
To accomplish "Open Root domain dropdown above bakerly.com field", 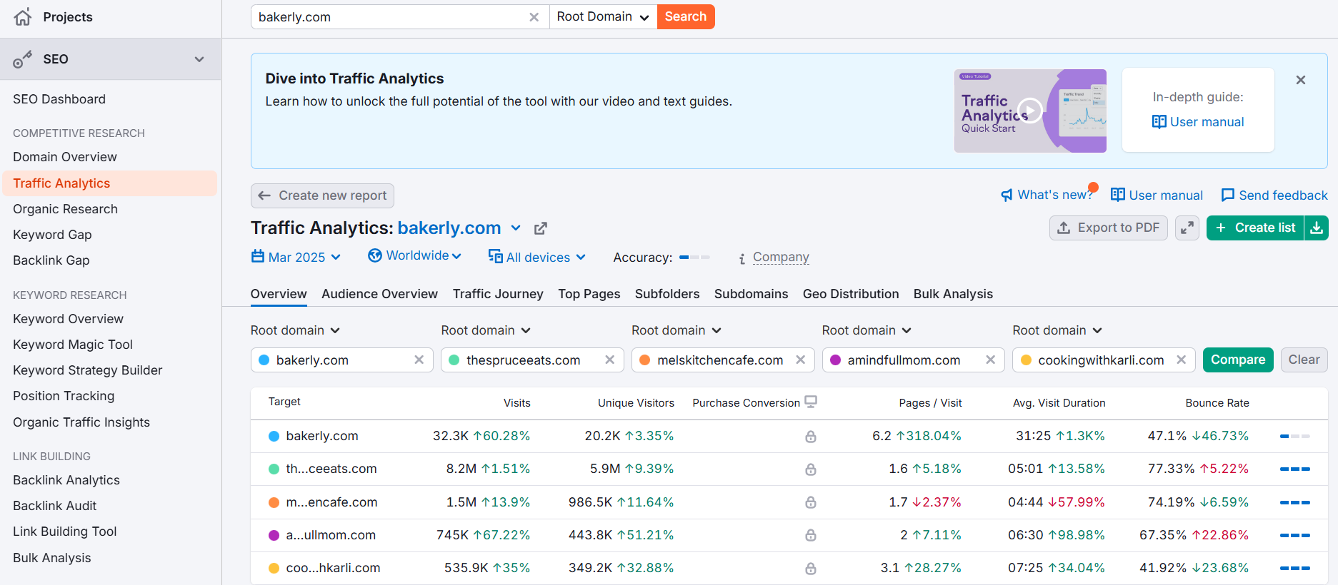I will 295,330.
